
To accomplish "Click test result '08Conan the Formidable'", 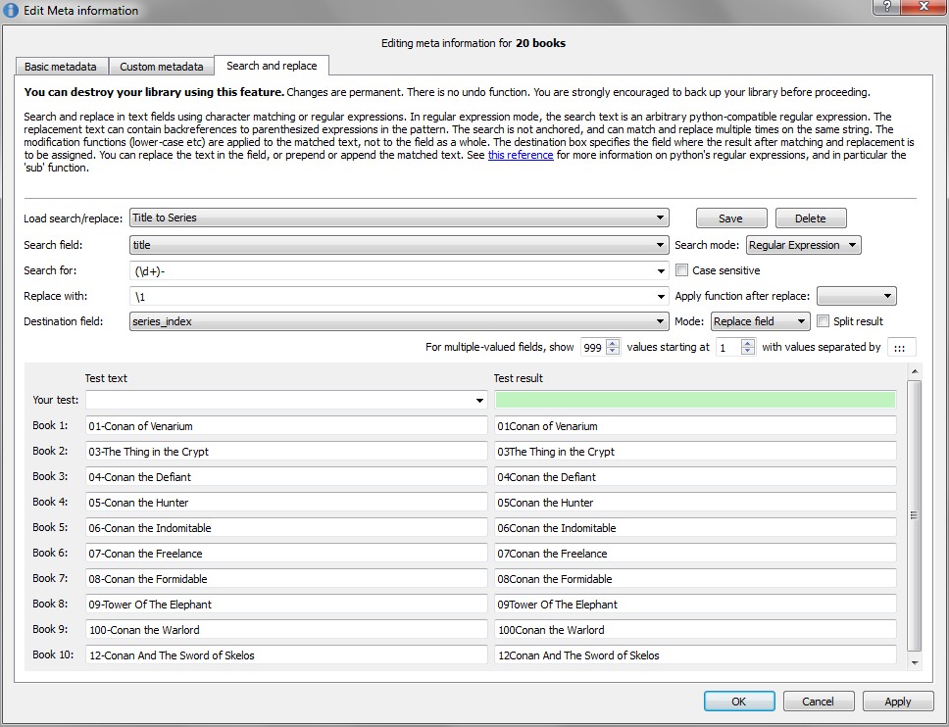I will [695, 578].
